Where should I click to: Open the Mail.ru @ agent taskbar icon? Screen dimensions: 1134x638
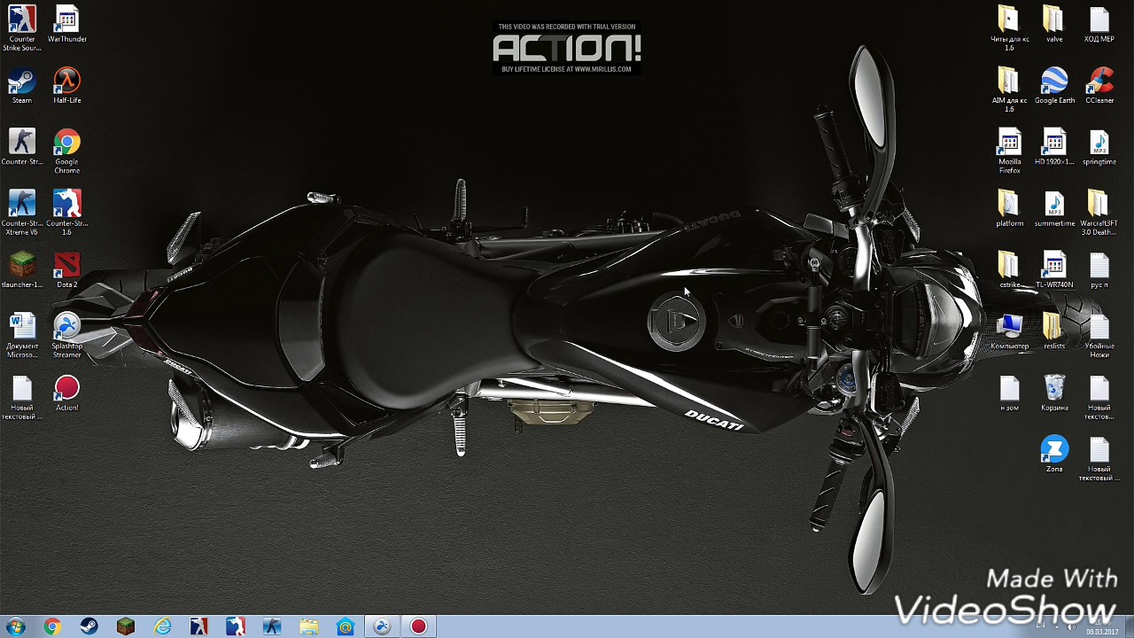point(346,626)
